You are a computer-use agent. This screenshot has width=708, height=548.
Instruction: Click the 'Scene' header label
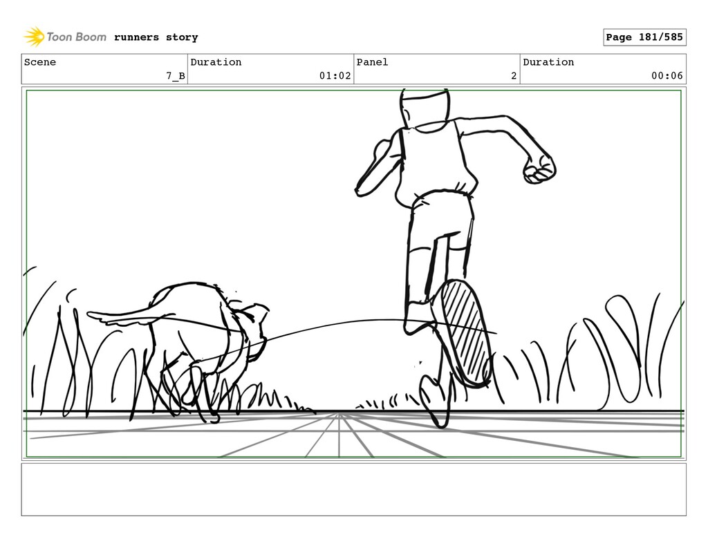pyautogui.click(x=39, y=62)
